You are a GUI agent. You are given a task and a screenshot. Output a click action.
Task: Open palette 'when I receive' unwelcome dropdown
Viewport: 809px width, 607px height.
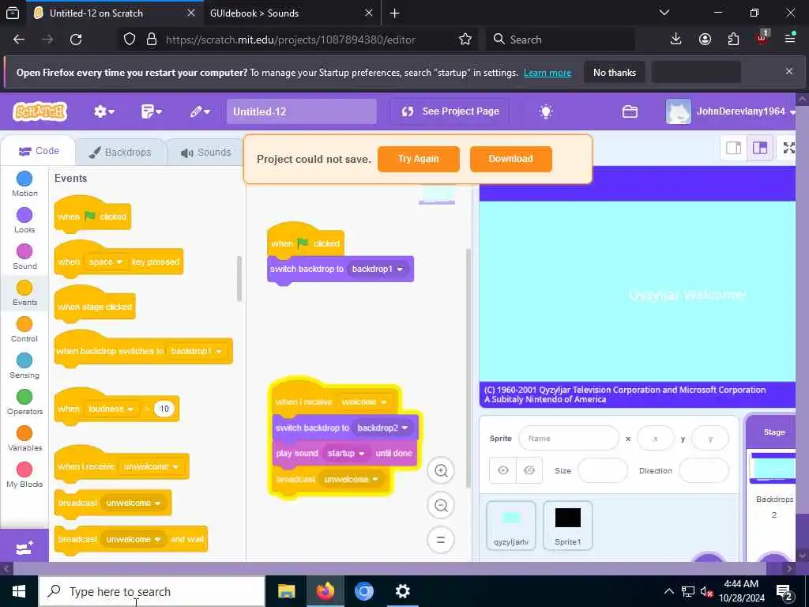click(x=151, y=466)
